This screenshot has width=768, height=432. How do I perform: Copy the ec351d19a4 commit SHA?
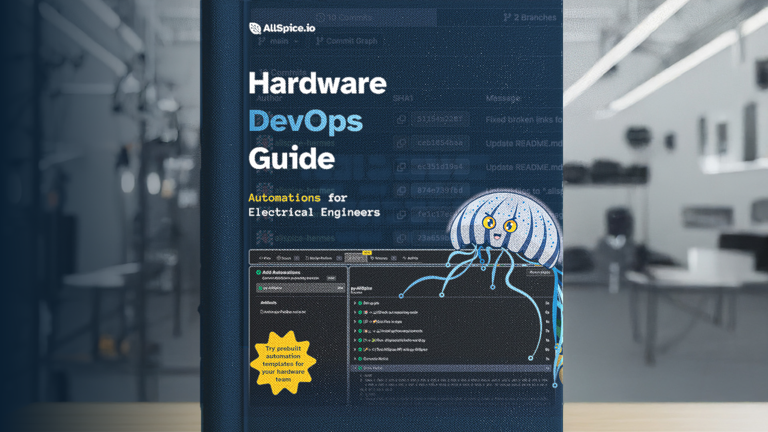coord(401,167)
